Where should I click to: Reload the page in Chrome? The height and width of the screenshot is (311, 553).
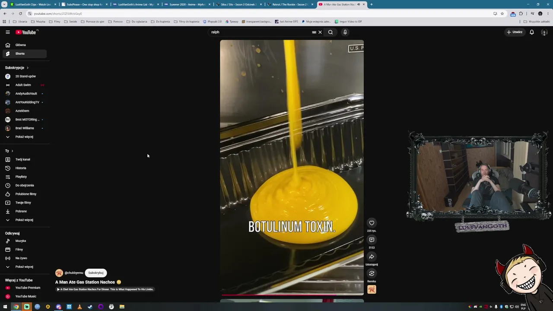[20, 13]
